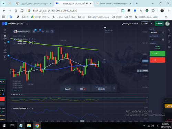The height and width of the screenshot is (129, 172).
Task: Open the bar-chart finance section in left sidebar
Action: click(5, 51)
